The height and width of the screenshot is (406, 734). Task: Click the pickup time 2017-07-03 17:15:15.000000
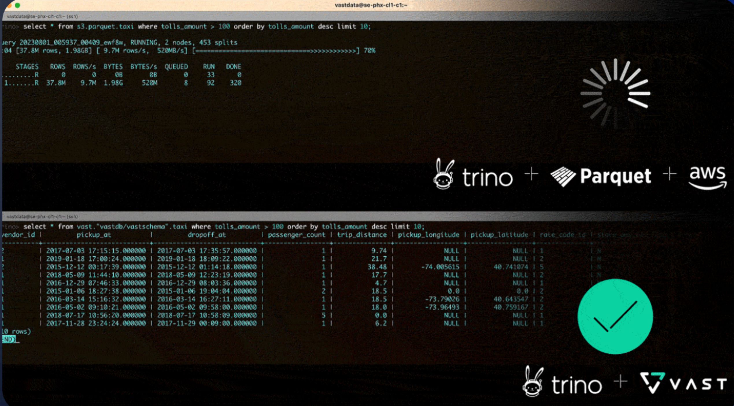point(96,251)
